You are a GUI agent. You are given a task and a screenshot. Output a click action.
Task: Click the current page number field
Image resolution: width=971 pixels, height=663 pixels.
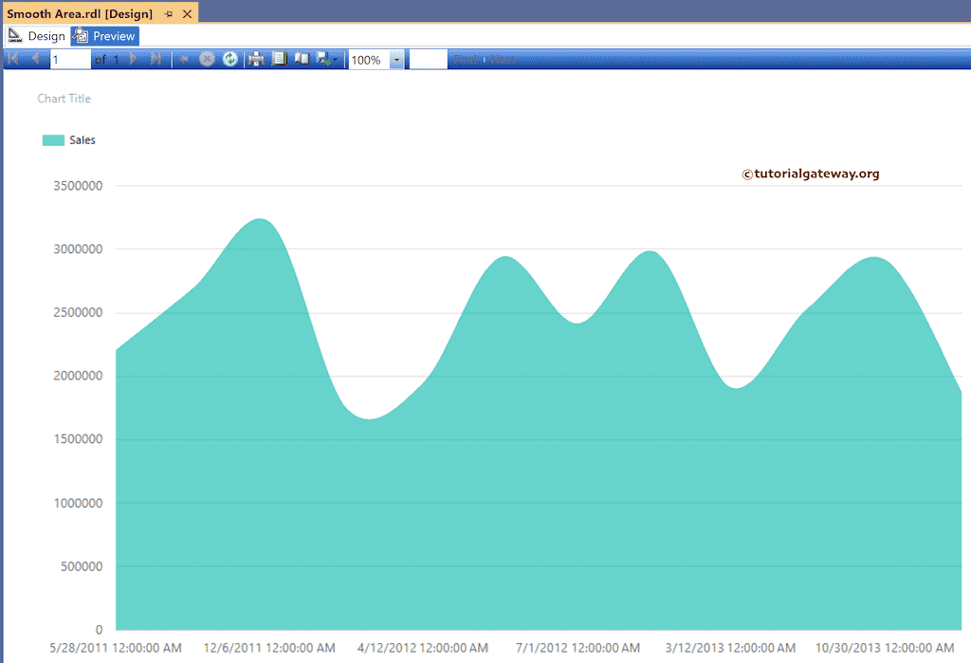click(70, 60)
